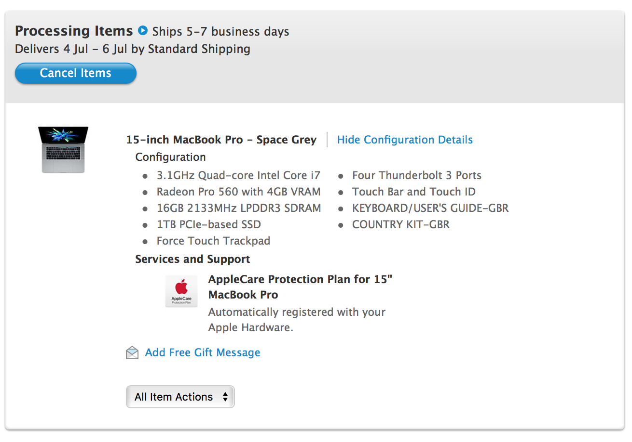Click the Add Free Gift Message link
The width and height of the screenshot is (632, 442).
tap(203, 352)
